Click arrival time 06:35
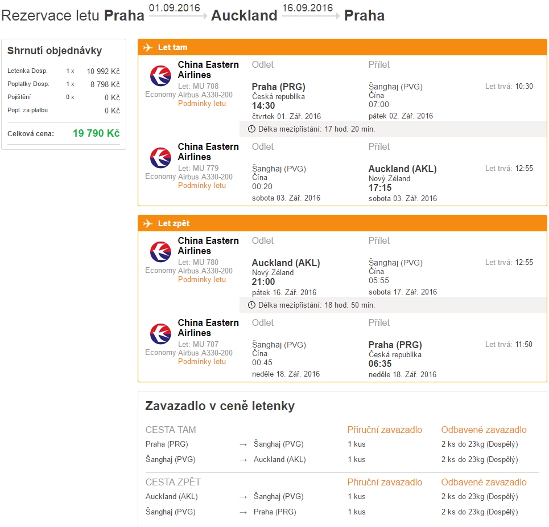Viewport: 549px width, 527px height. [380, 363]
